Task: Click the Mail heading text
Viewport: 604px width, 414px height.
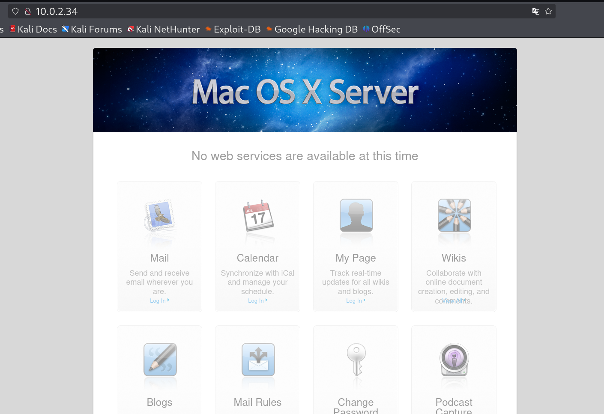Action: coord(159,258)
